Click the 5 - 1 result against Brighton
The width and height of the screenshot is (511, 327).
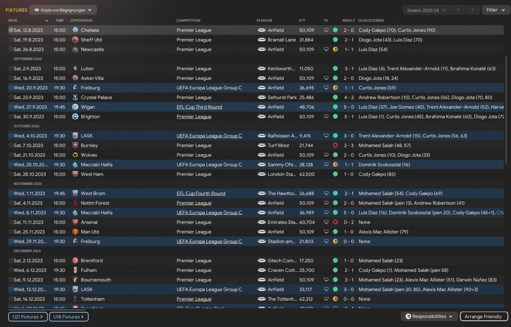[x=349, y=117]
